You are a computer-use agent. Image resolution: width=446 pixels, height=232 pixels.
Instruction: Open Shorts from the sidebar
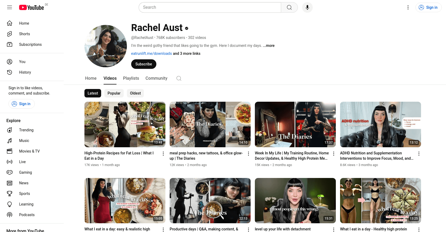[x=24, y=34]
